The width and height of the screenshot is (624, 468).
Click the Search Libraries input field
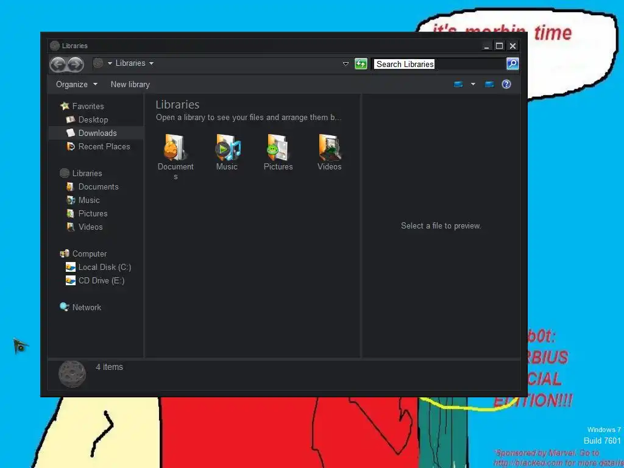[439, 64]
